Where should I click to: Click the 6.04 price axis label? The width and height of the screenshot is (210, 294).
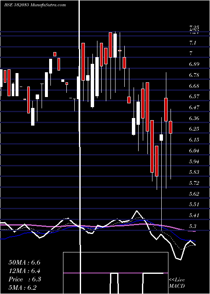(194, 150)
